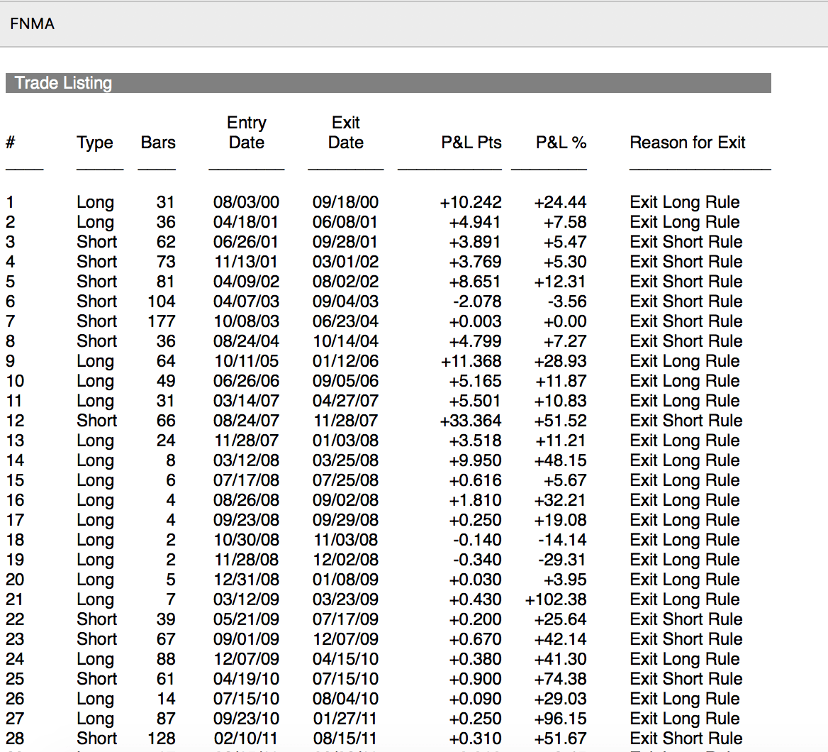Click the P&L % column header
The width and height of the screenshot is (828, 752).
coord(561,143)
